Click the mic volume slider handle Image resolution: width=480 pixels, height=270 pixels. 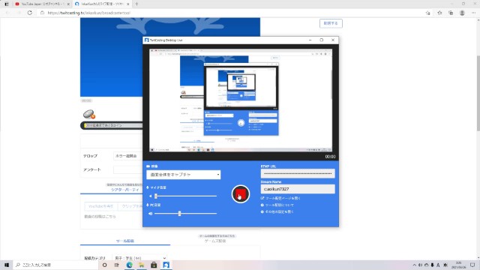pos(156,196)
